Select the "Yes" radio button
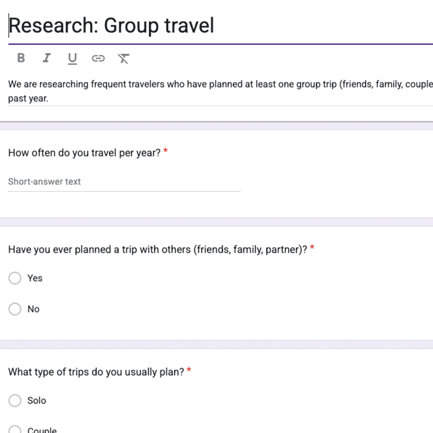 (x=15, y=278)
